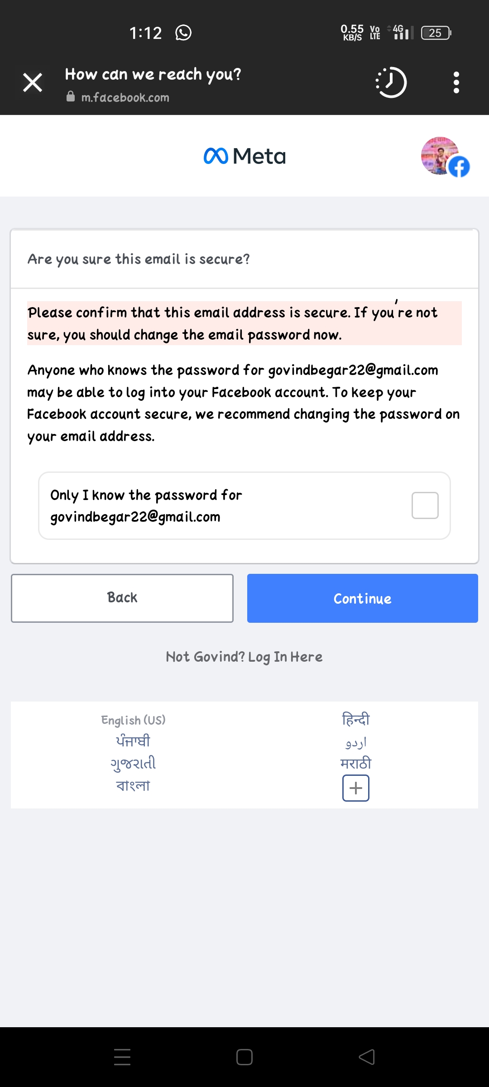Tap the m.facebook.com address bar
This screenshot has width=489, height=1087.
pyautogui.click(x=125, y=97)
